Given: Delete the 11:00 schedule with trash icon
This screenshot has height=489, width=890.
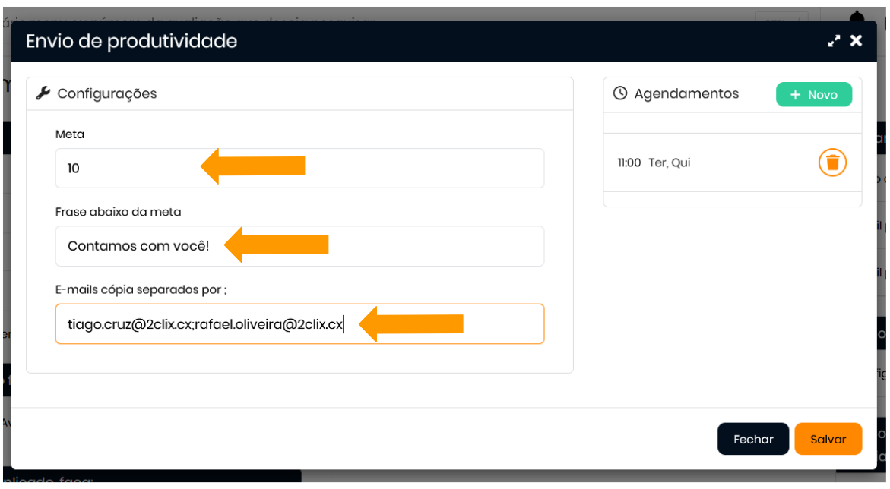Looking at the screenshot, I should (x=832, y=162).
